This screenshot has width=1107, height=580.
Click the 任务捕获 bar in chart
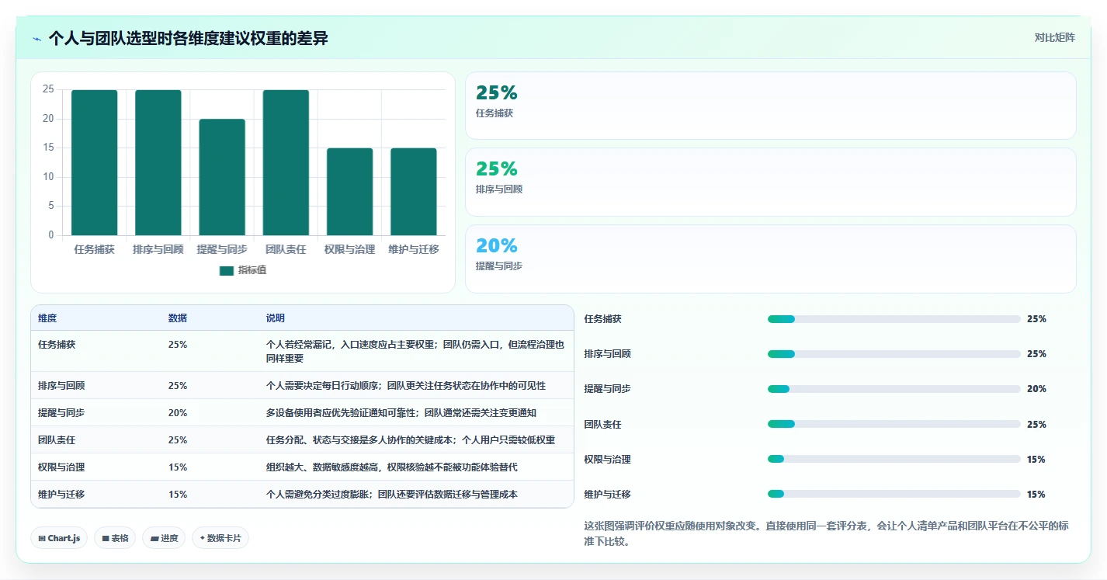click(x=95, y=162)
